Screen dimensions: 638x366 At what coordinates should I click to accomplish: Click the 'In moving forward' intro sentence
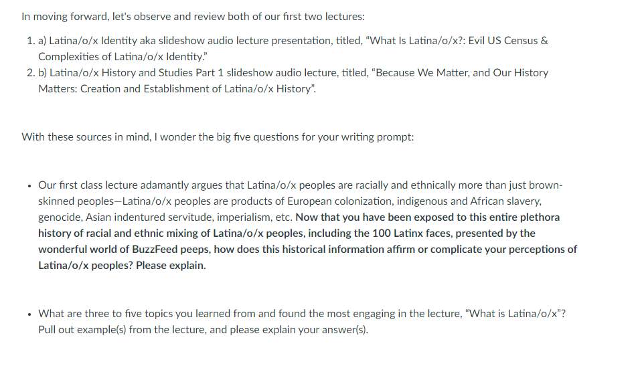[193, 17]
